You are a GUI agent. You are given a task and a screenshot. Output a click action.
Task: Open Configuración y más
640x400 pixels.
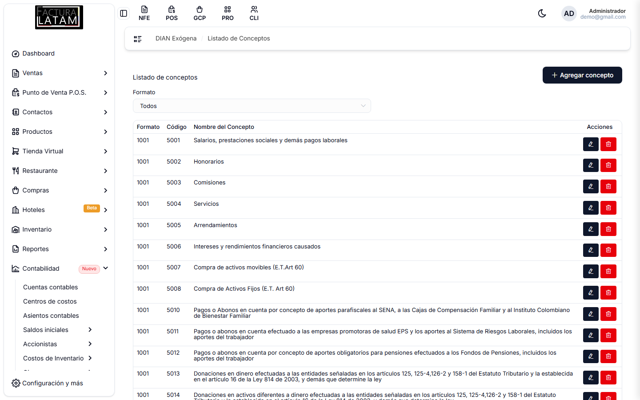point(48,383)
